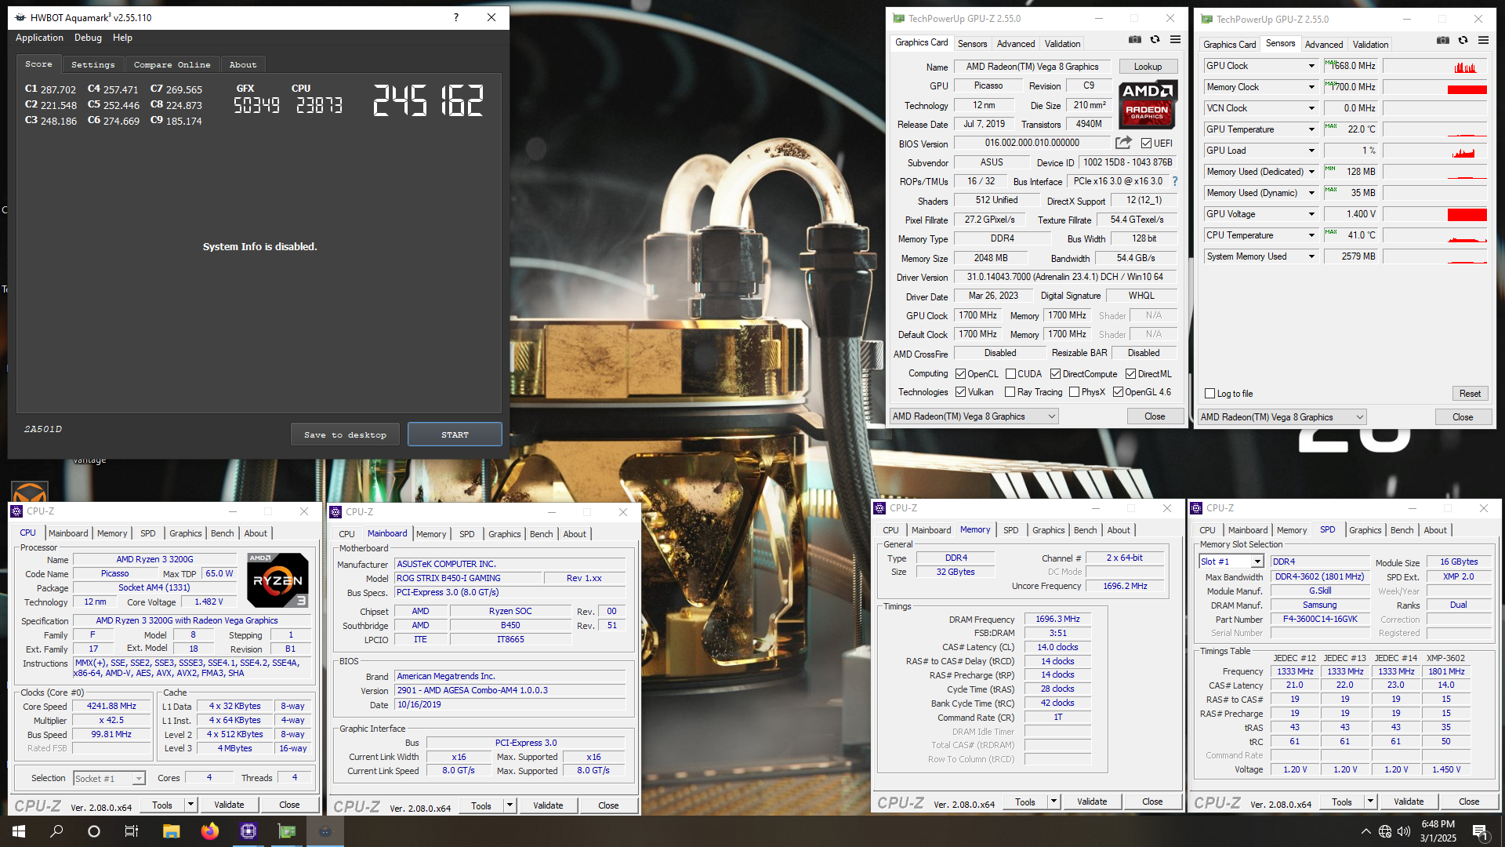Click the camera icon in right GPU-Z Sensors window

coord(1442,40)
